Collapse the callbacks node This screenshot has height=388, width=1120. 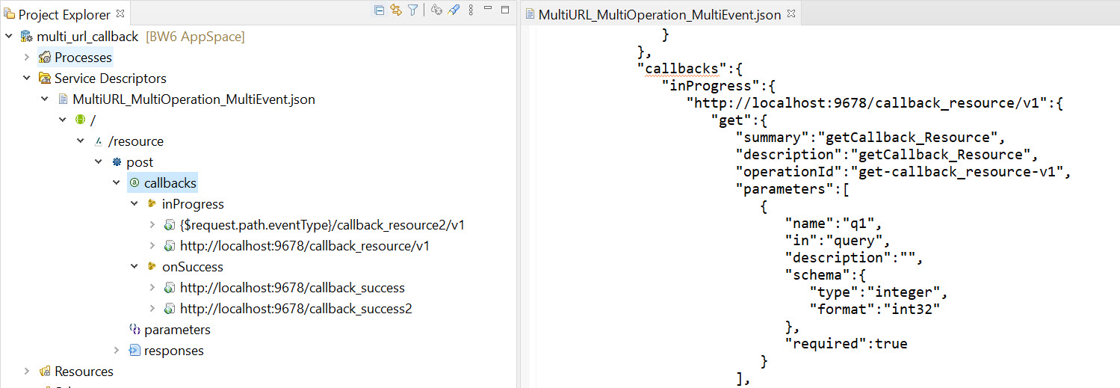click(117, 183)
